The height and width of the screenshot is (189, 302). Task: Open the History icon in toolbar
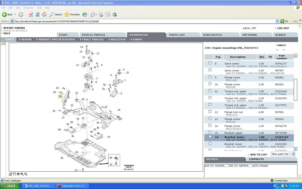coord(85,14)
